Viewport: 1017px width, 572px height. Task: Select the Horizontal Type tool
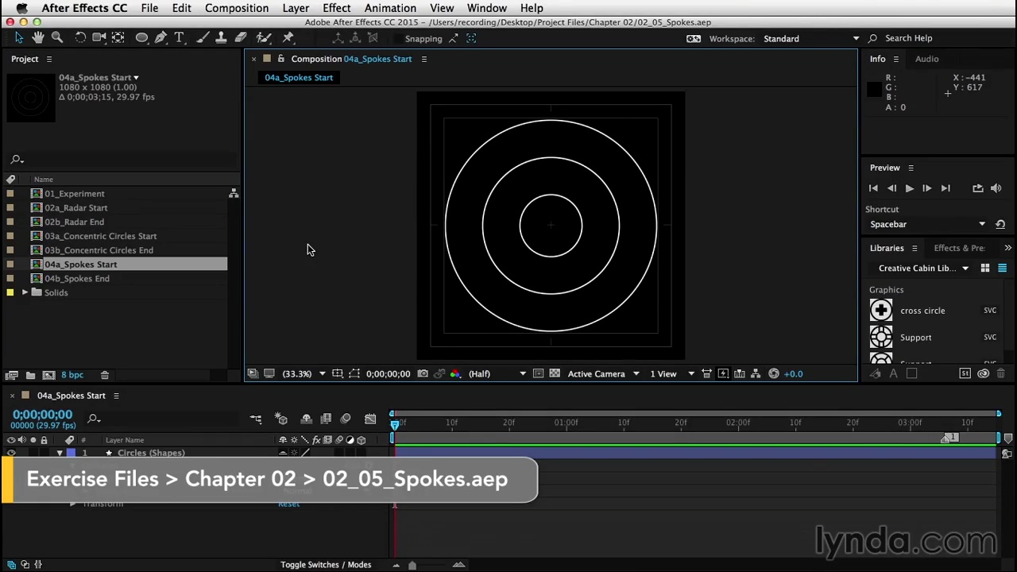click(180, 38)
